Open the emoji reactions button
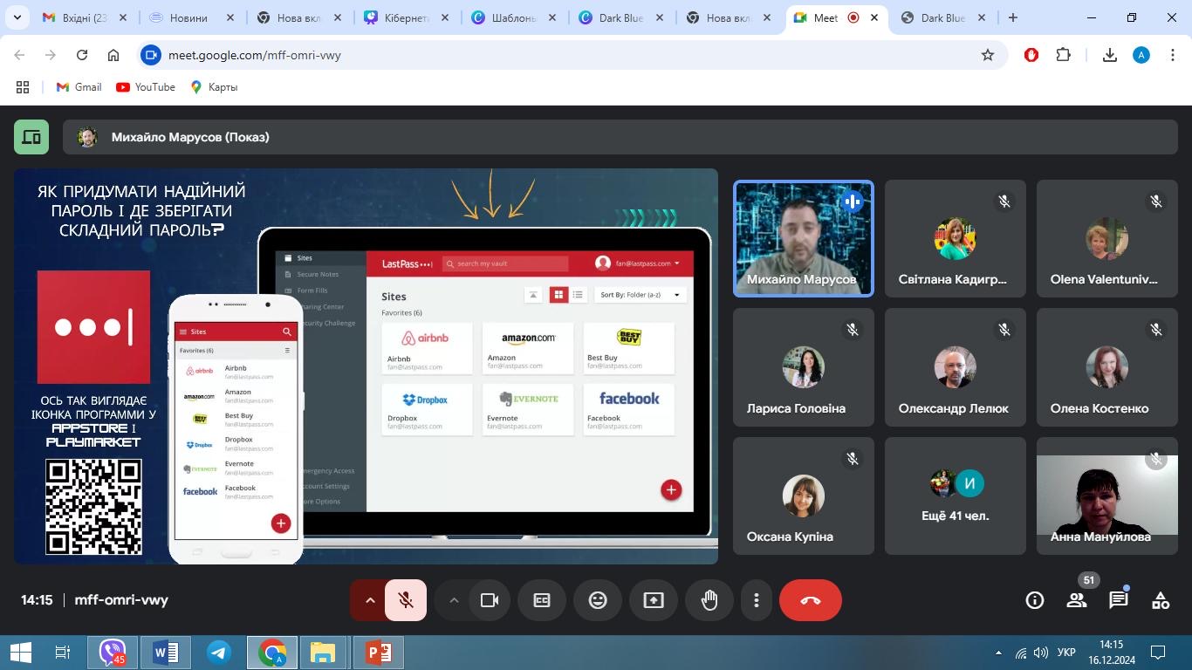The width and height of the screenshot is (1192, 670). coord(598,600)
